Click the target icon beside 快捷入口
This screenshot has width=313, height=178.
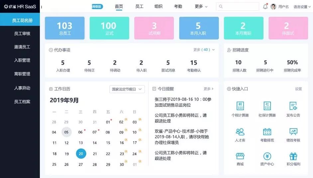(x=229, y=89)
